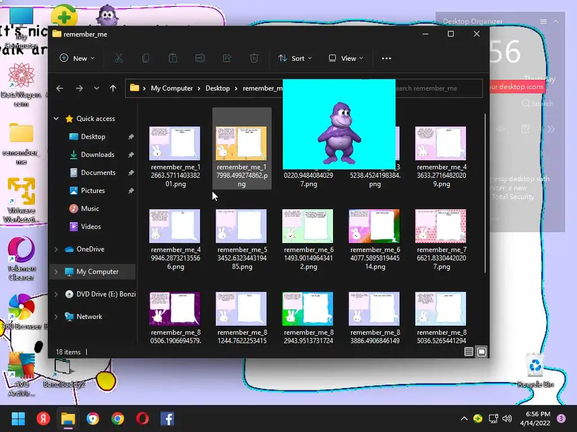
Task: Open the New item dropdown
Action: [77, 58]
